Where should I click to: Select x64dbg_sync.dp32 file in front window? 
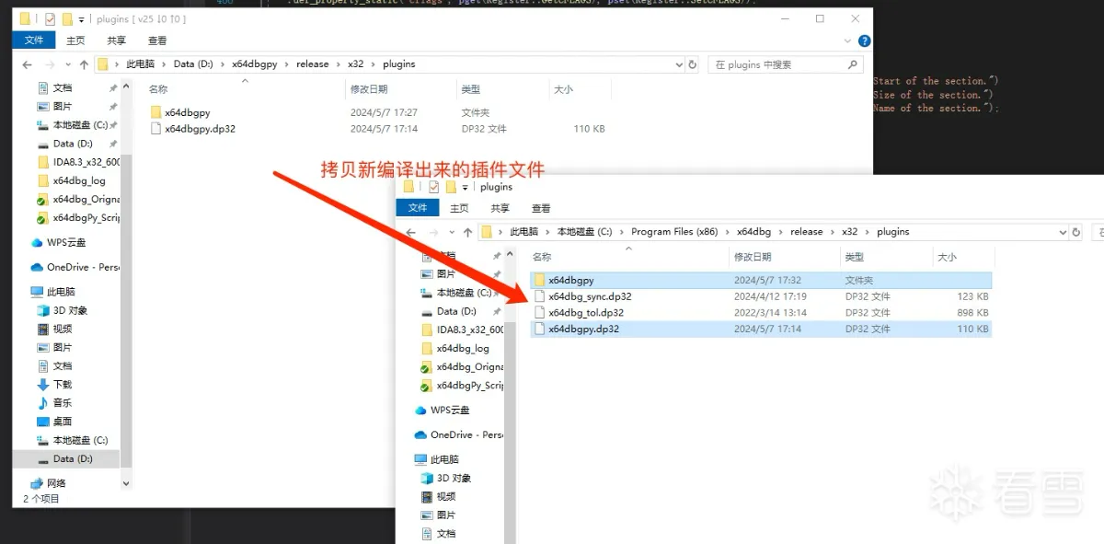(x=761, y=296)
